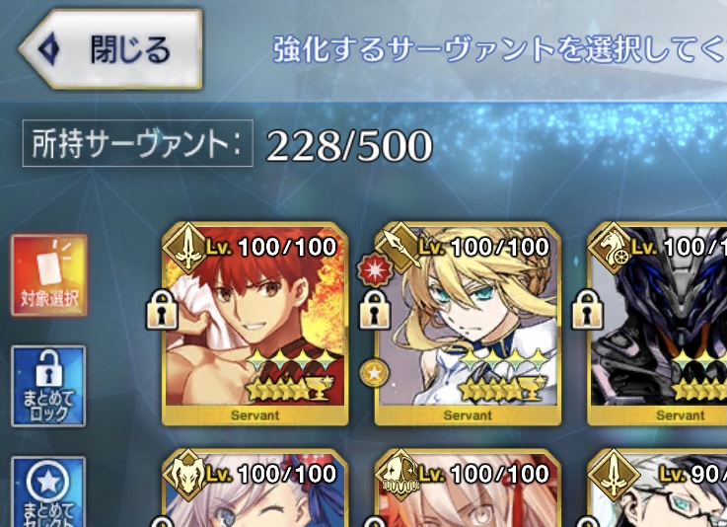Viewport: 727px width, 527px height.
Task: Select the red-haired Saber servant card
Action: pos(255,324)
